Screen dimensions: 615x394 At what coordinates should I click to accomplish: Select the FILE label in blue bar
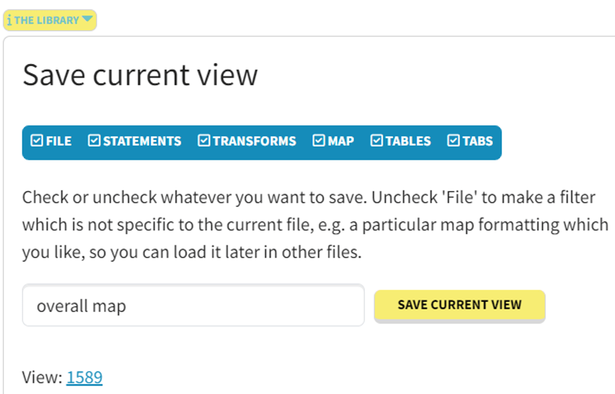(59, 141)
